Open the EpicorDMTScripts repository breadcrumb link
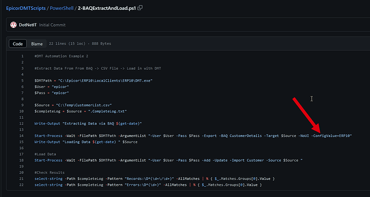The width and height of the screenshot is (370, 197). coord(26,8)
